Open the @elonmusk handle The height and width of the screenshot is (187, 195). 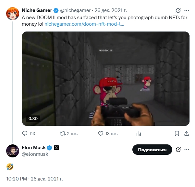pos(35,154)
